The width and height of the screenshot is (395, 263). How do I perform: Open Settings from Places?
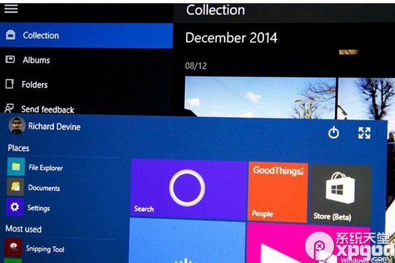tap(39, 208)
